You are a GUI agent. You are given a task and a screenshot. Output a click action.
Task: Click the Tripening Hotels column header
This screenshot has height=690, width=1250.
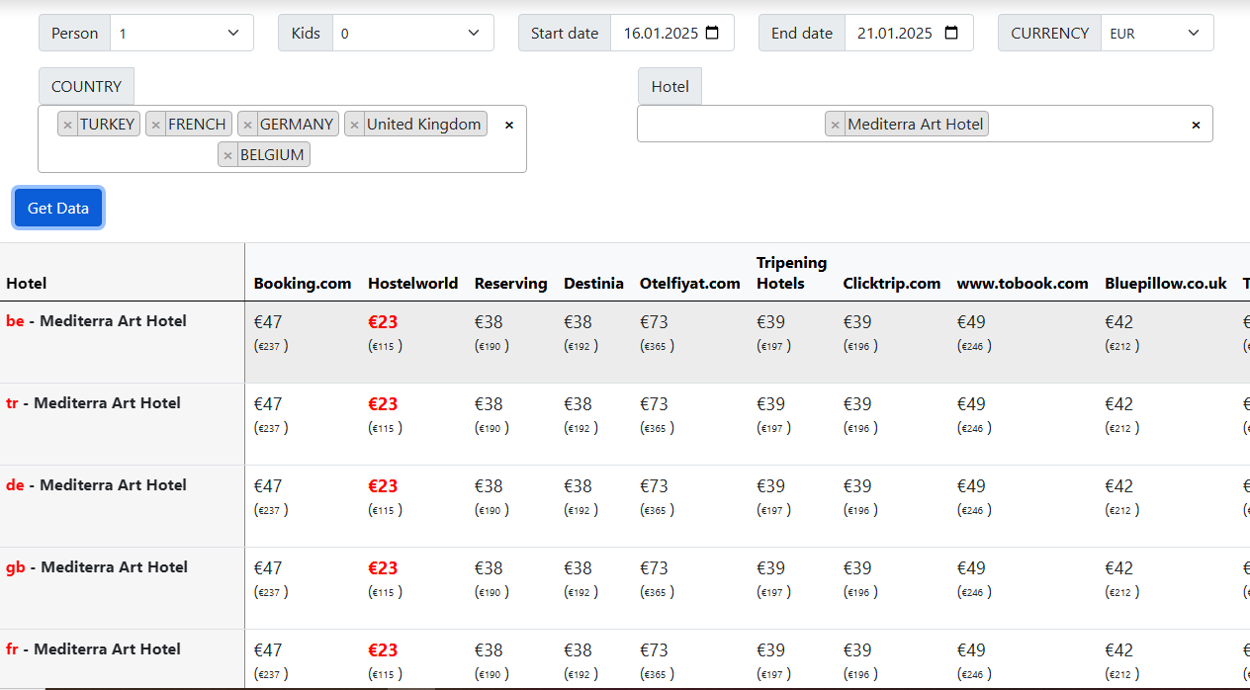click(792, 273)
